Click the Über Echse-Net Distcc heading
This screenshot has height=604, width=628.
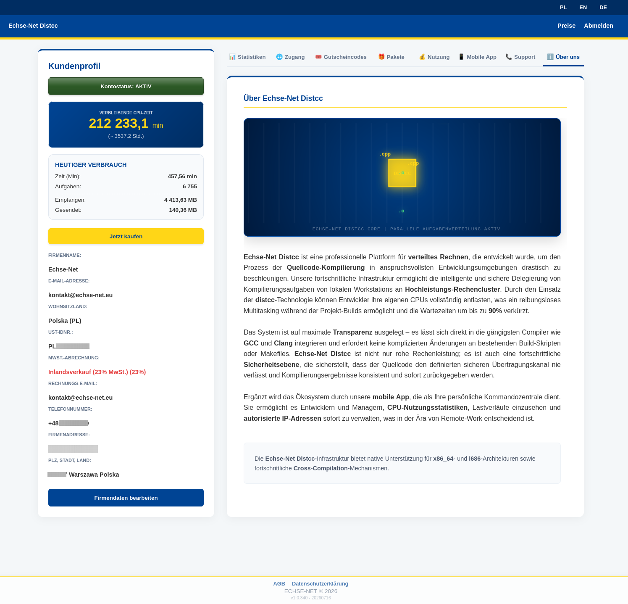click(283, 98)
